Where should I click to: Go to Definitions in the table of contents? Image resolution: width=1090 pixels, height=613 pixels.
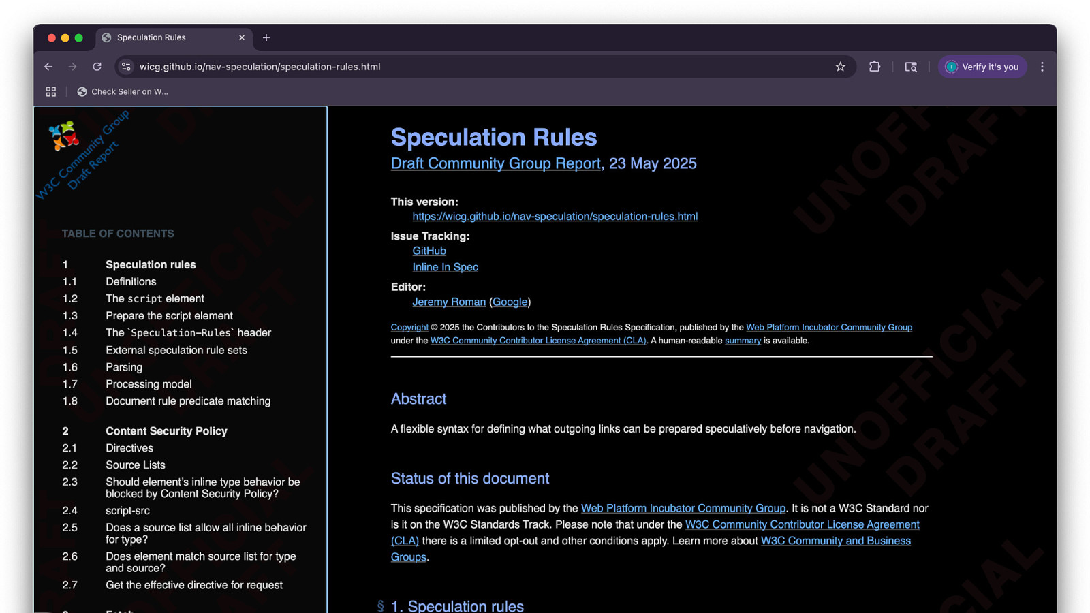[x=131, y=281]
